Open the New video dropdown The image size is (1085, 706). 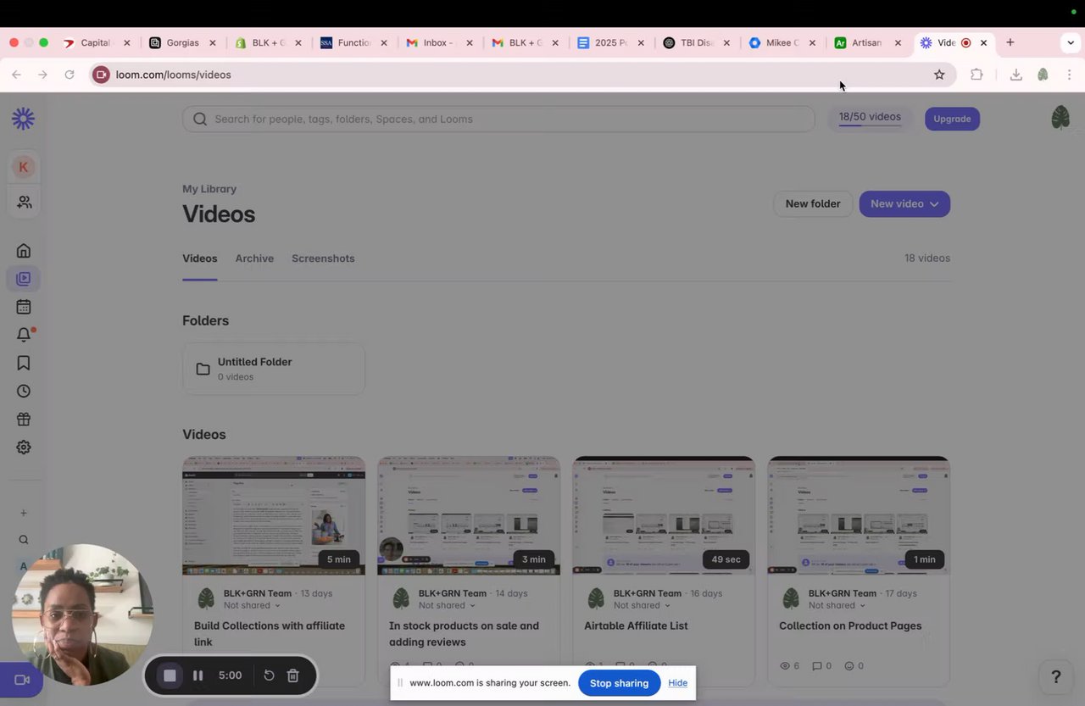tap(904, 203)
